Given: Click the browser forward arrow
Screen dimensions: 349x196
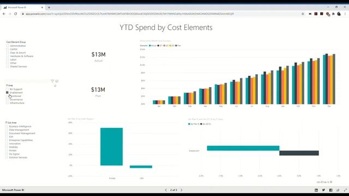Looking at the screenshot, I should pyautogui.click(x=10, y=14).
